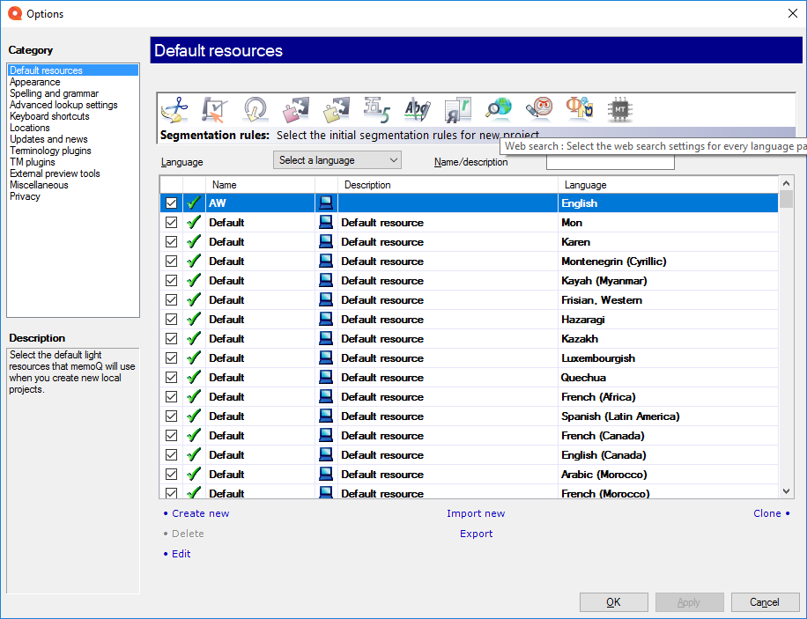The image size is (807, 619).
Task: Click the underlined Abg ignore lists icon
Action: click(417, 110)
